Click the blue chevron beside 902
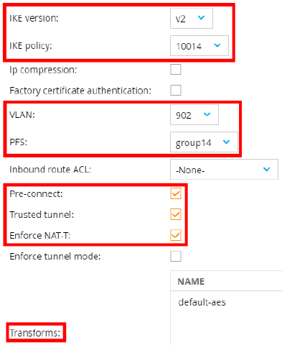The width and height of the screenshot is (287, 353). pyautogui.click(x=207, y=114)
